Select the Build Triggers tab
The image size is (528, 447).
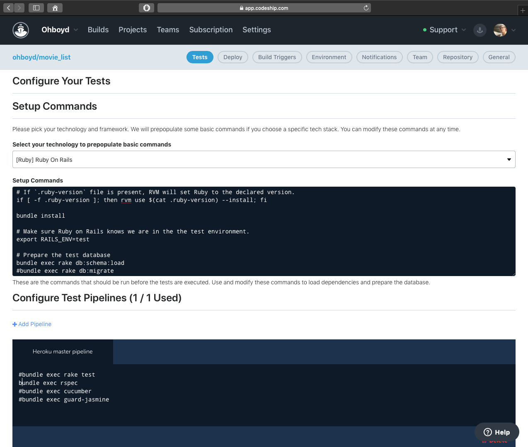(277, 57)
